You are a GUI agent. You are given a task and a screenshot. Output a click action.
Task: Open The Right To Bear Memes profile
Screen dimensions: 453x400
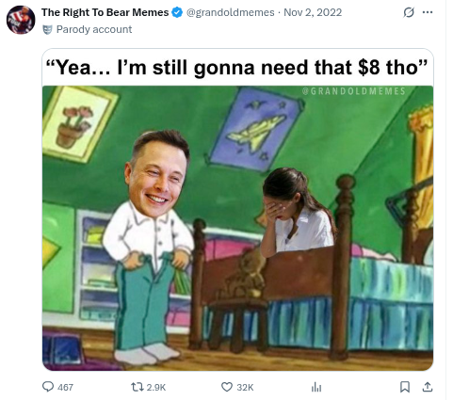click(105, 12)
